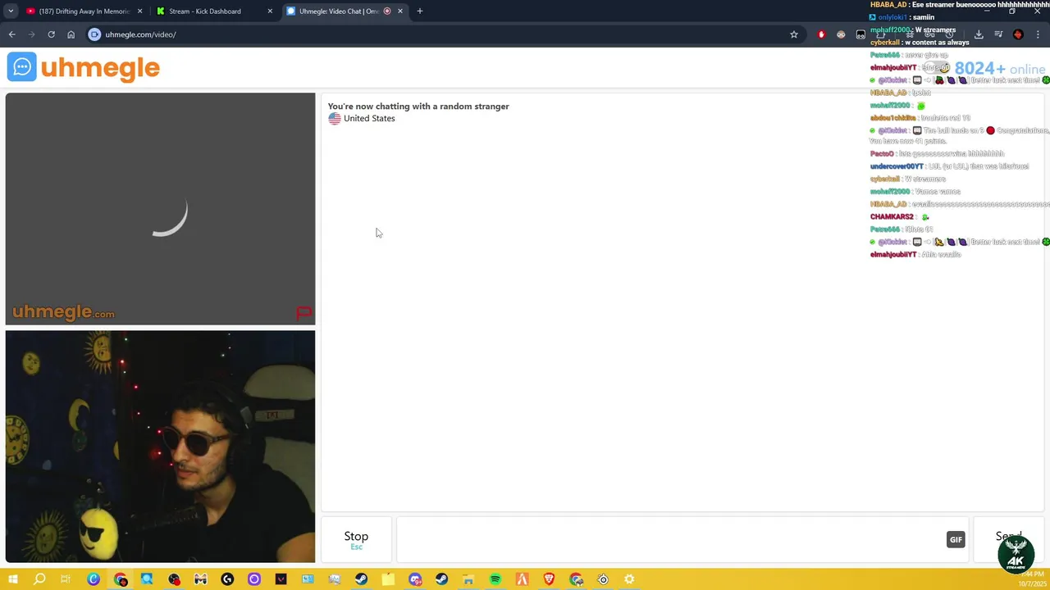The height and width of the screenshot is (590, 1050).
Task: Bookmark this page with the star icon
Action: click(x=794, y=34)
